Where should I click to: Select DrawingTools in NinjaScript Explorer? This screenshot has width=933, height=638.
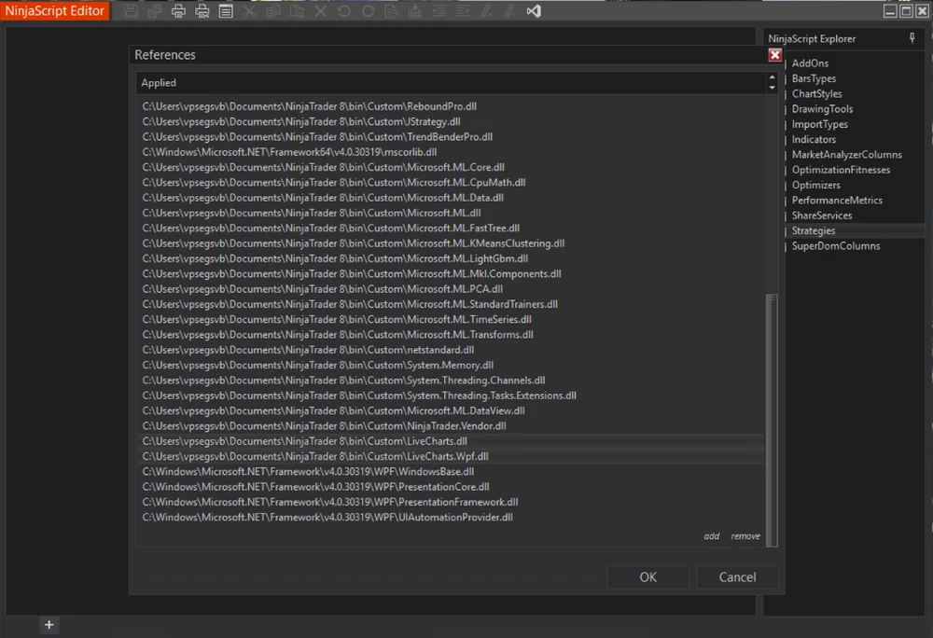click(822, 109)
